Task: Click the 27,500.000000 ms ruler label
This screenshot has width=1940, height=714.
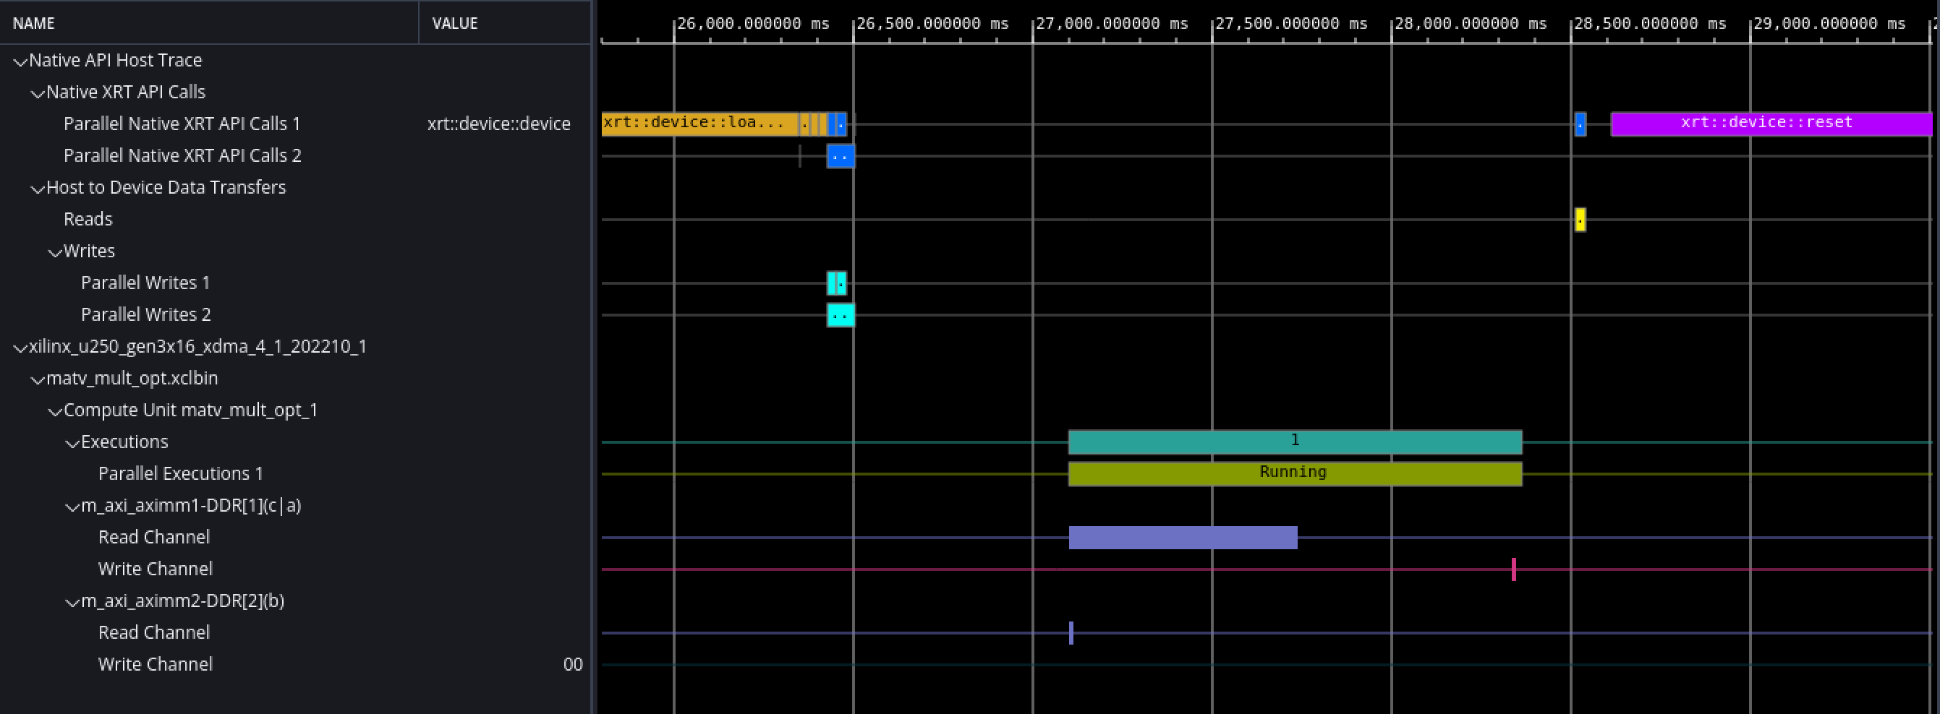Action: pos(1291,23)
